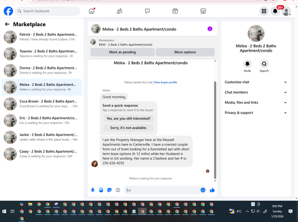Attach a file with the image icon

click(101, 190)
